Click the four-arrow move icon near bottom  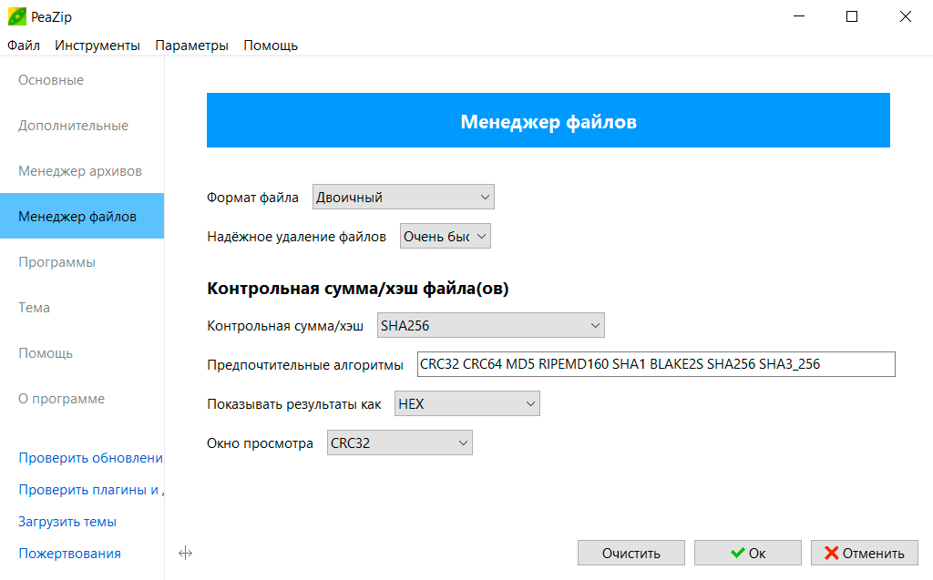point(185,554)
